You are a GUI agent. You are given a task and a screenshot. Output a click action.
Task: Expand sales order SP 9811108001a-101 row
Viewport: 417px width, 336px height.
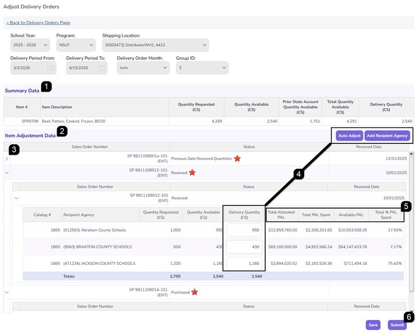tap(6, 159)
